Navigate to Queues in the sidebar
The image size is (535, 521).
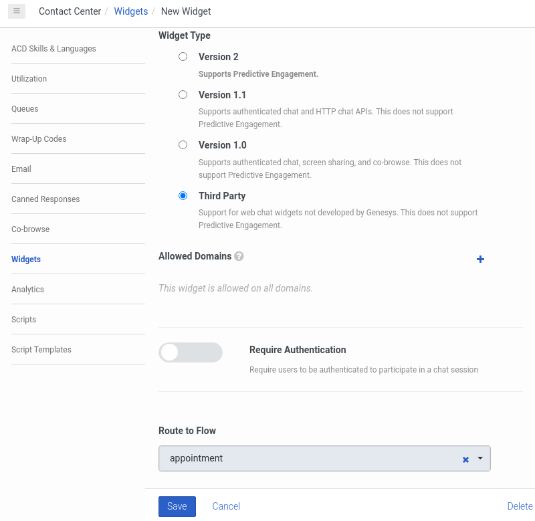25,108
